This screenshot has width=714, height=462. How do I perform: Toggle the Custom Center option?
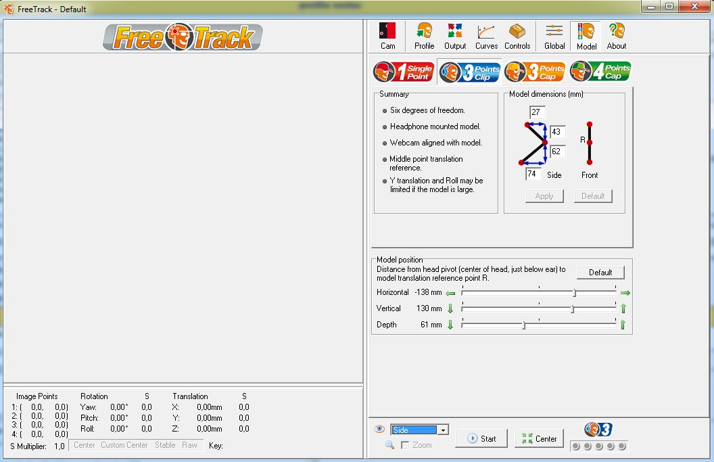(124, 445)
